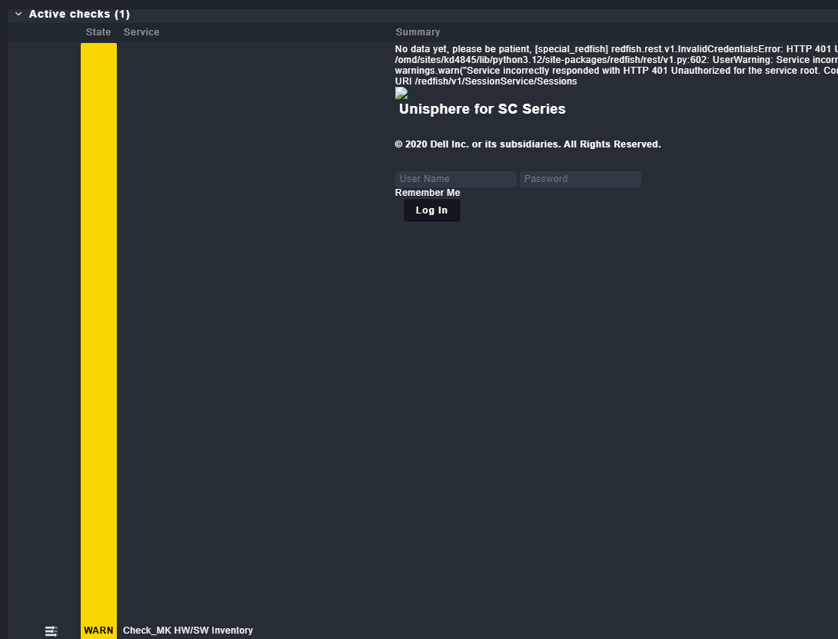This screenshot has height=639, width=838.
Task: Open the Check_MK HW/SW Inventory service
Action: 188,631
